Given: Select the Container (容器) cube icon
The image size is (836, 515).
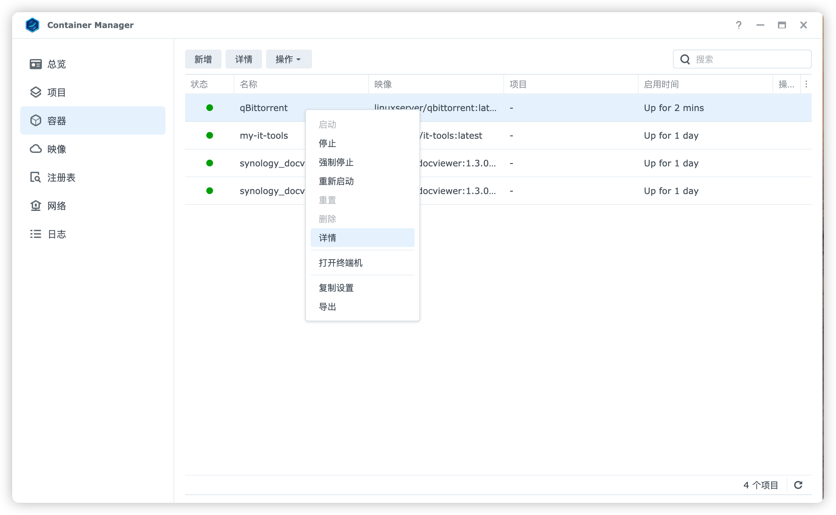Looking at the screenshot, I should click(35, 120).
